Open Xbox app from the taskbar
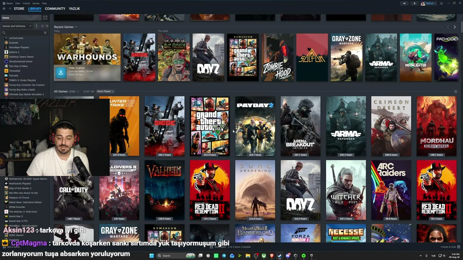Screen dimensions: 463x260 (264, 256)
